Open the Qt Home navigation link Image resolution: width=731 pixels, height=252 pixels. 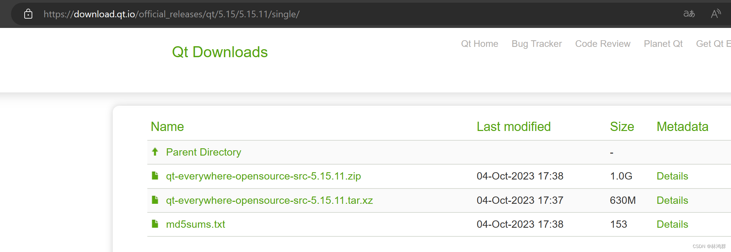[x=479, y=44]
